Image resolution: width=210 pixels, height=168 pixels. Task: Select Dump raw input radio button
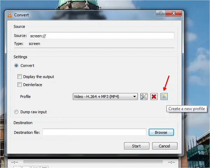pos(16,112)
